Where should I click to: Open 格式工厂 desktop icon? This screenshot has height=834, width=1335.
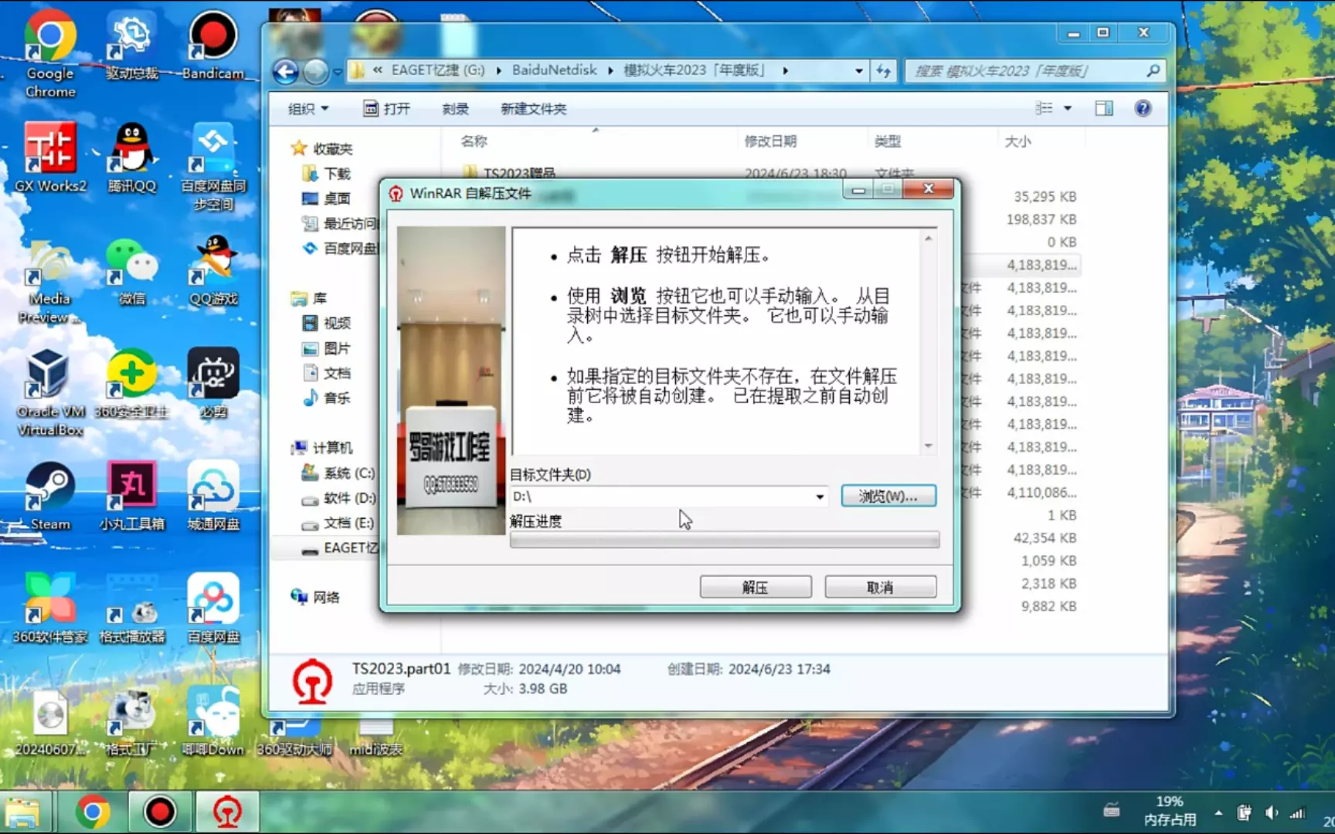(132, 721)
